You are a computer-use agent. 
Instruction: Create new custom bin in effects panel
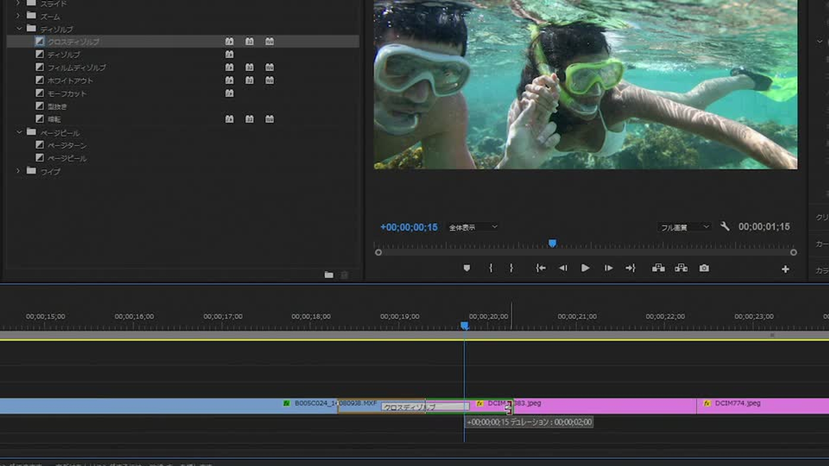click(x=329, y=275)
